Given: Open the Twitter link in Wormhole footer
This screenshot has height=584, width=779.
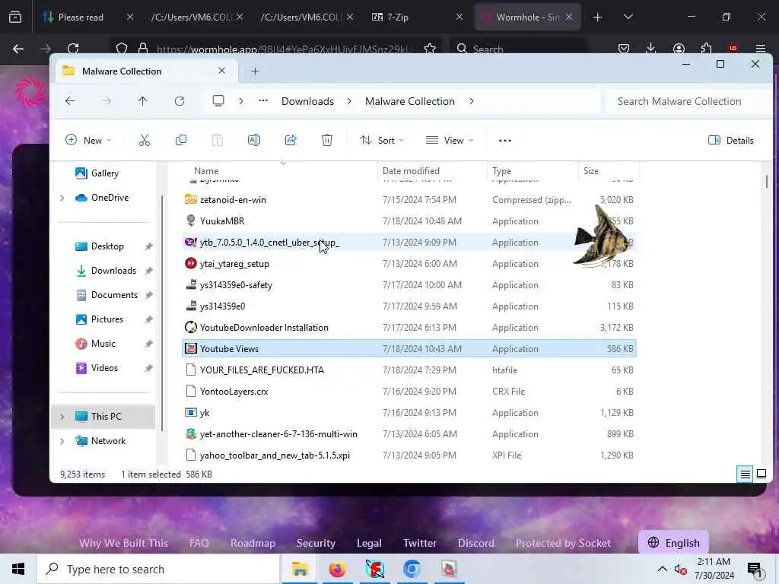Looking at the screenshot, I should coord(420,543).
